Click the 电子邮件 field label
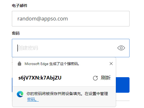144x108 pixels. 20,6
